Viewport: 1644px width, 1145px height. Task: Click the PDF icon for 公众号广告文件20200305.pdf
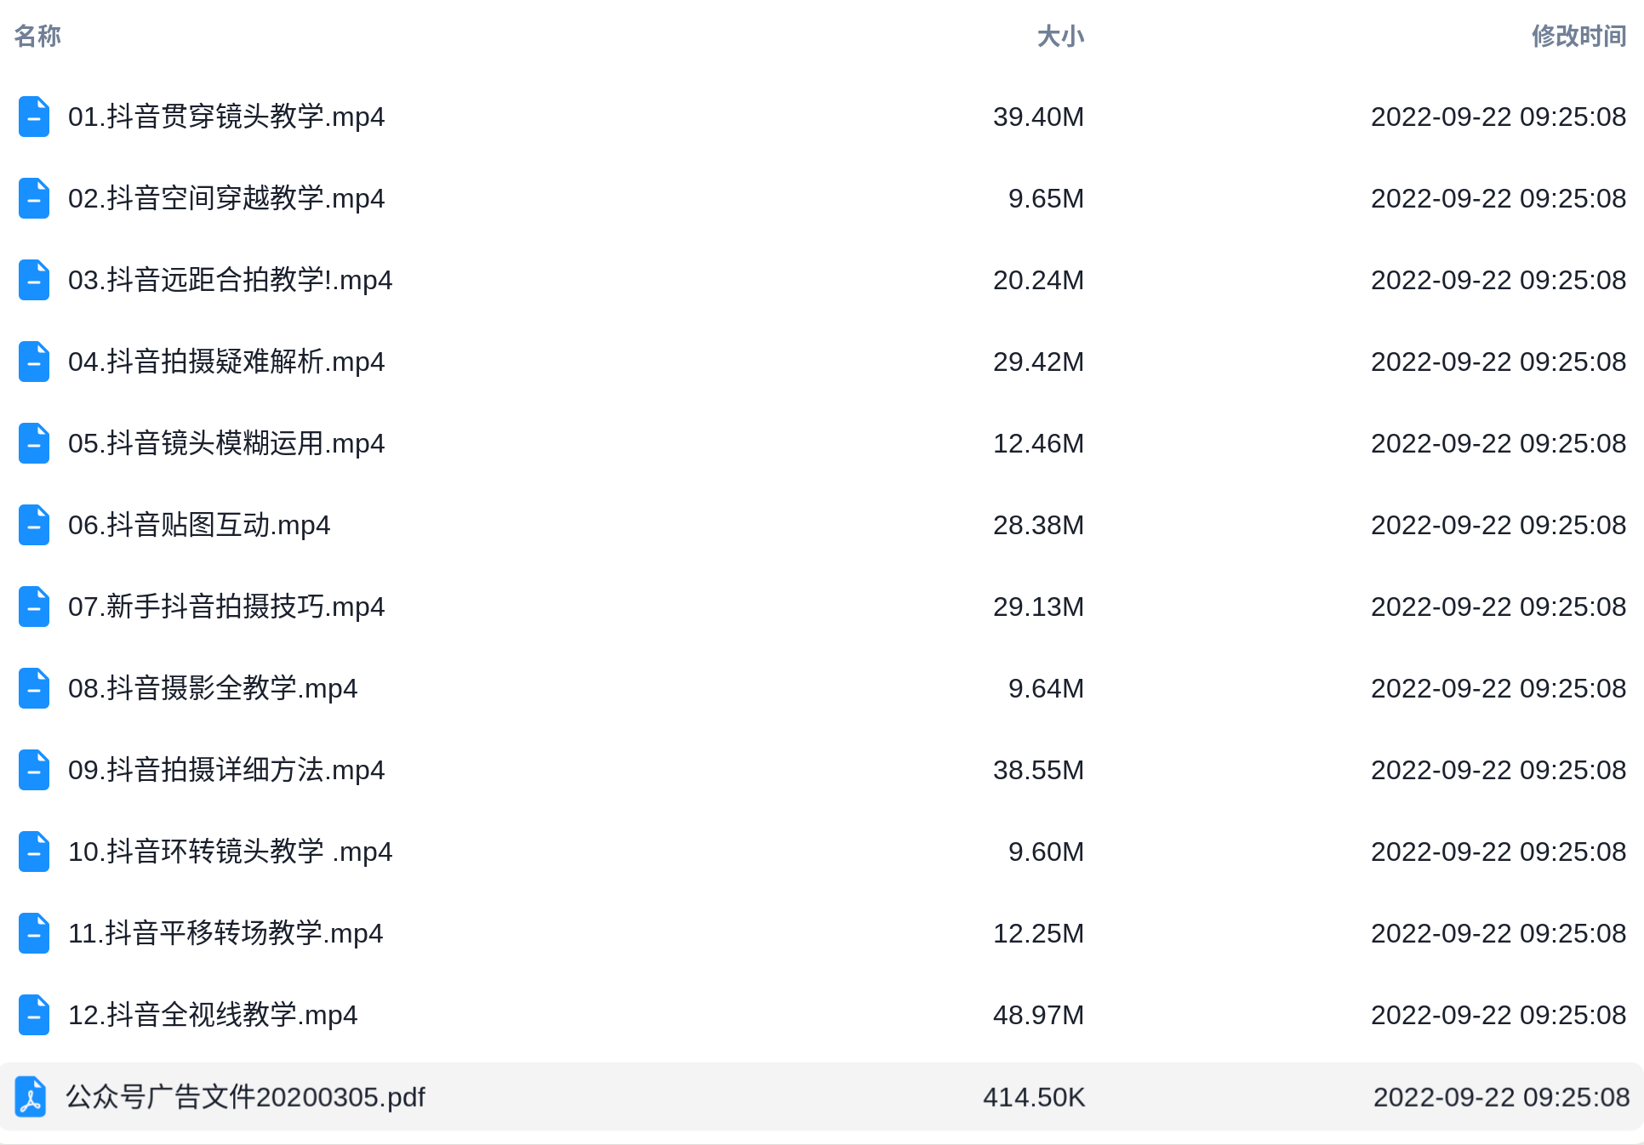coord(31,1097)
